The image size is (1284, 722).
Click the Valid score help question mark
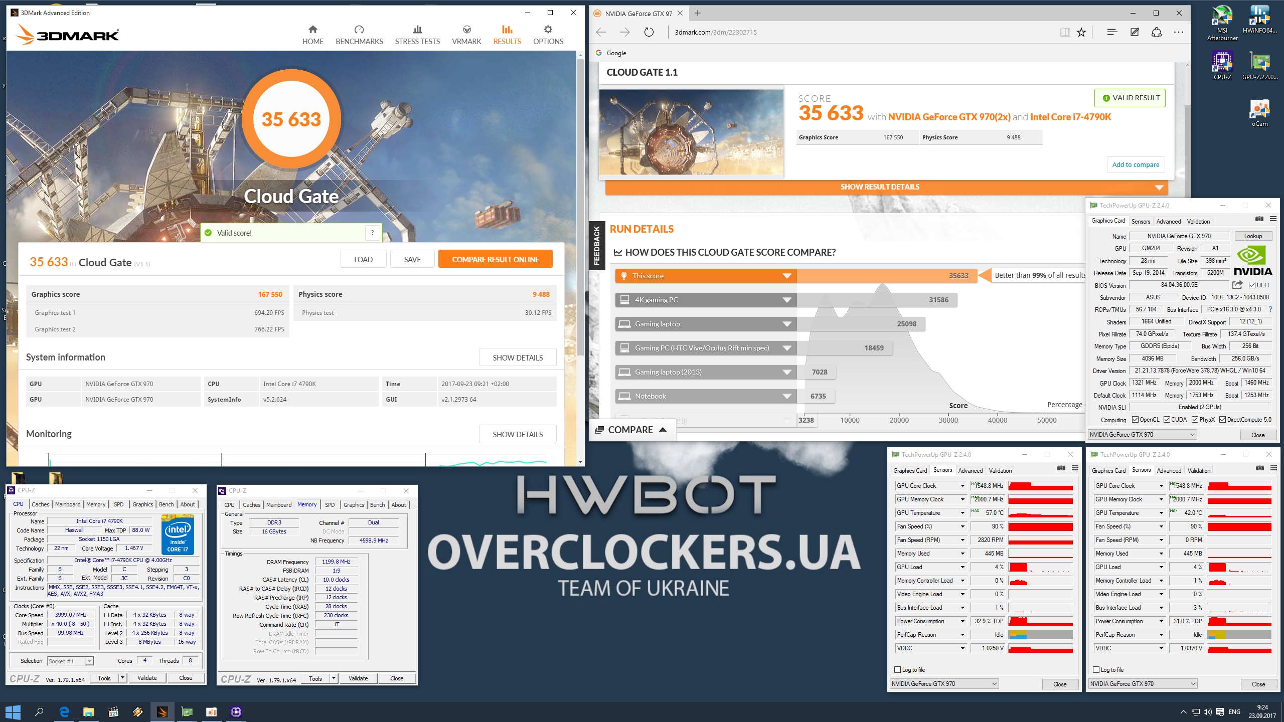[x=372, y=233]
